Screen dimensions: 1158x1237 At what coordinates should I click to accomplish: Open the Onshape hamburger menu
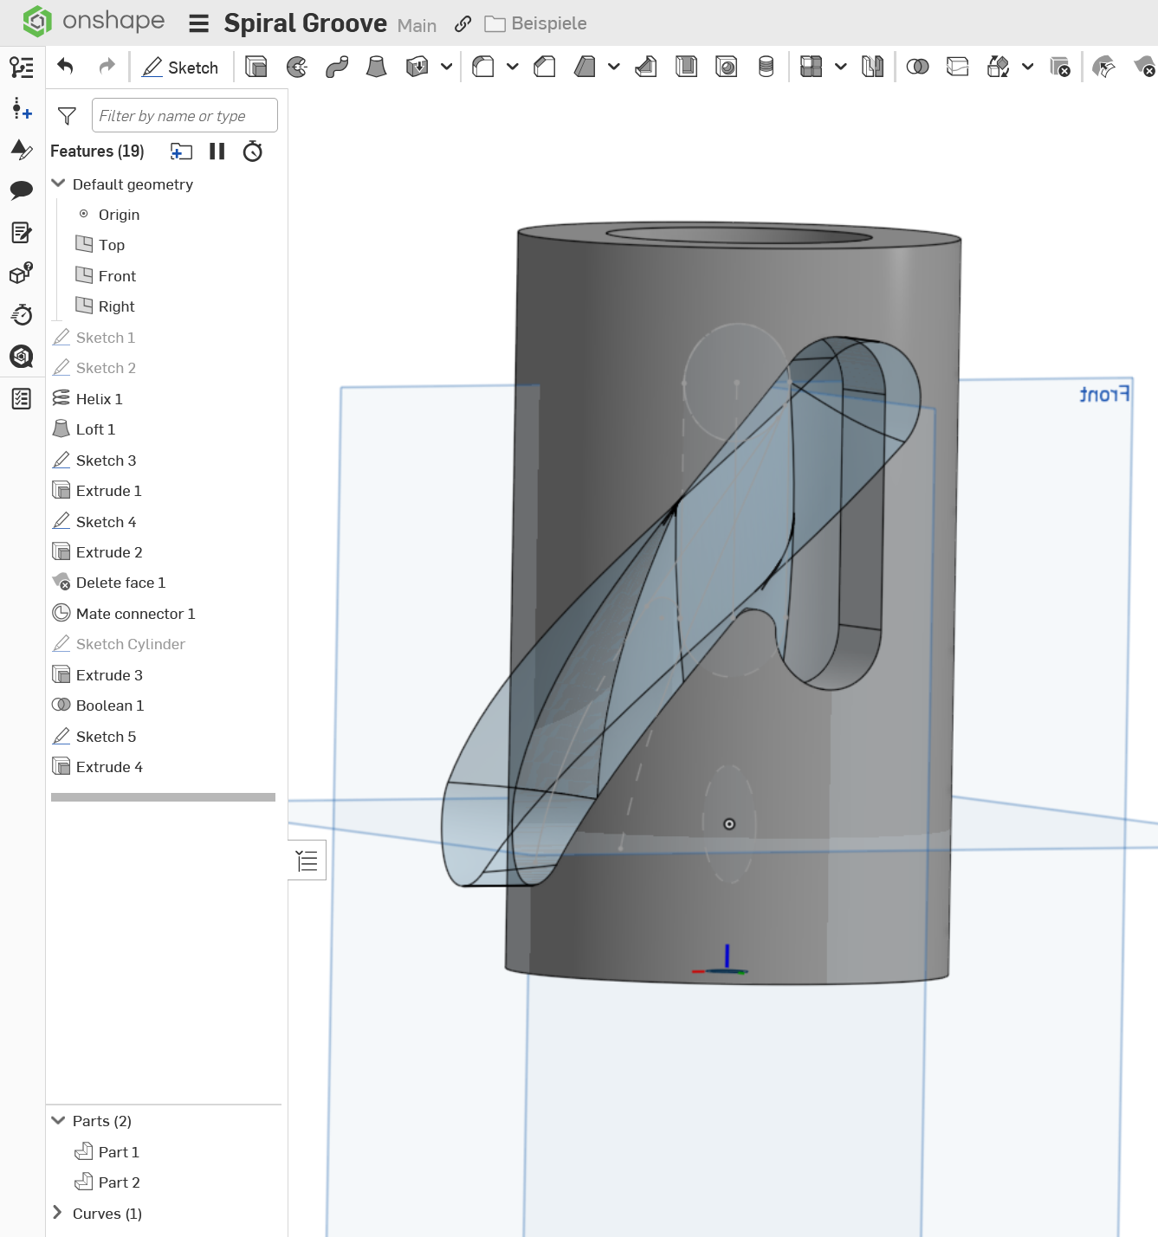(199, 23)
